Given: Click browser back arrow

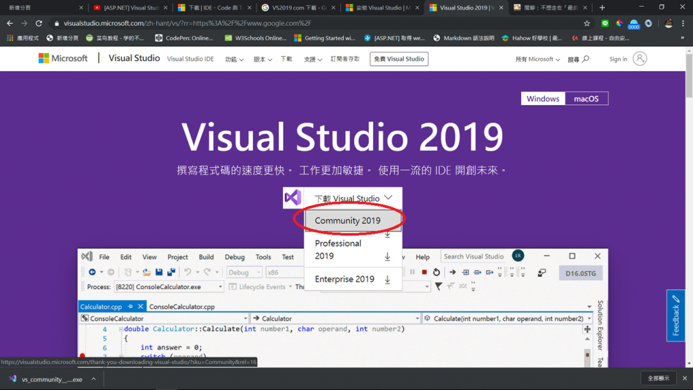Looking at the screenshot, I should 9,23.
